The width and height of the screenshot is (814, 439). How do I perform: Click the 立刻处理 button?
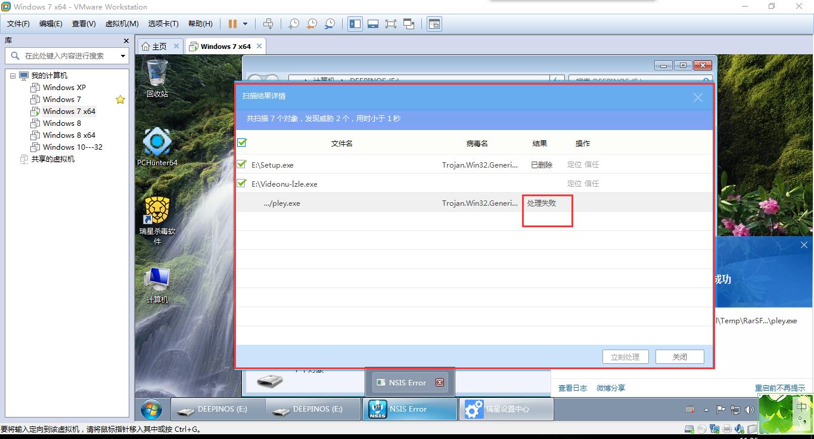tap(625, 357)
